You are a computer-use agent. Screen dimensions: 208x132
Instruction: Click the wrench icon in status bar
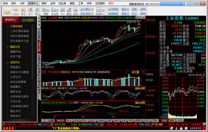tap(204, 124)
